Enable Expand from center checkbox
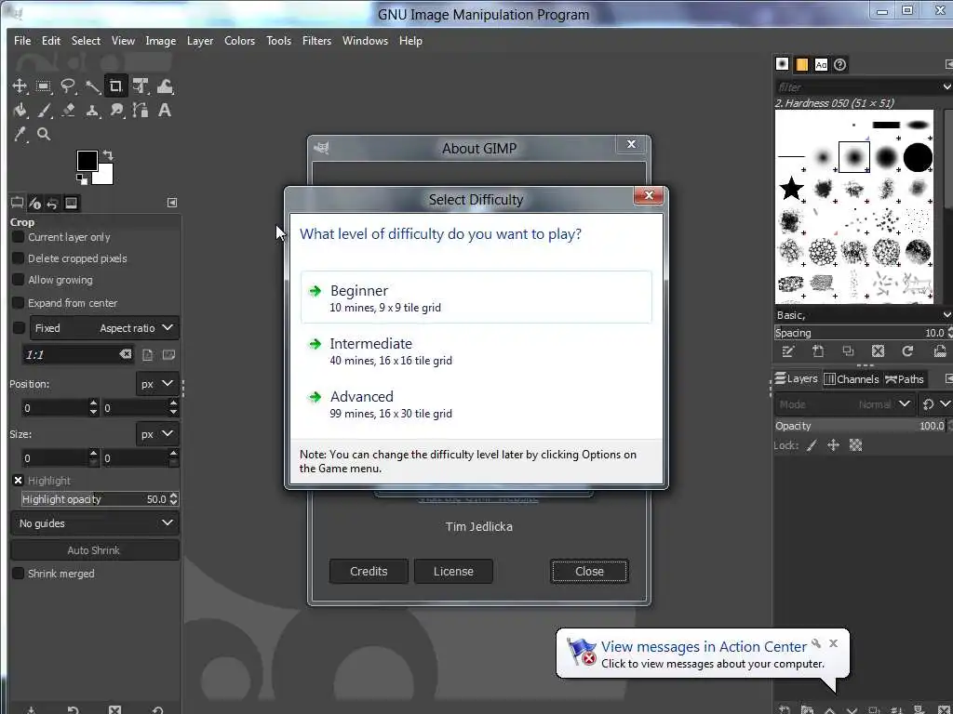953x714 pixels. [19, 302]
